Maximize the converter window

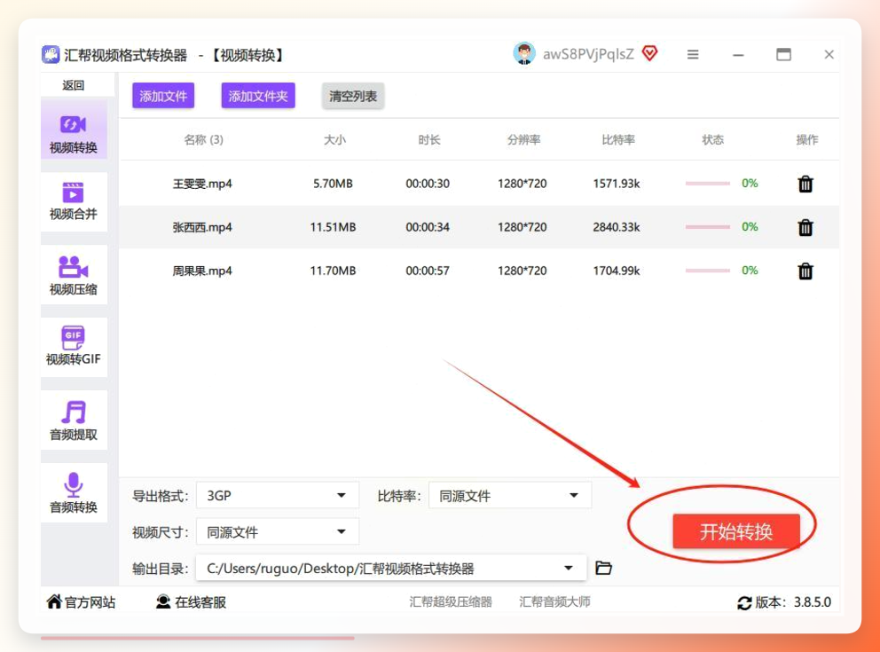(783, 54)
